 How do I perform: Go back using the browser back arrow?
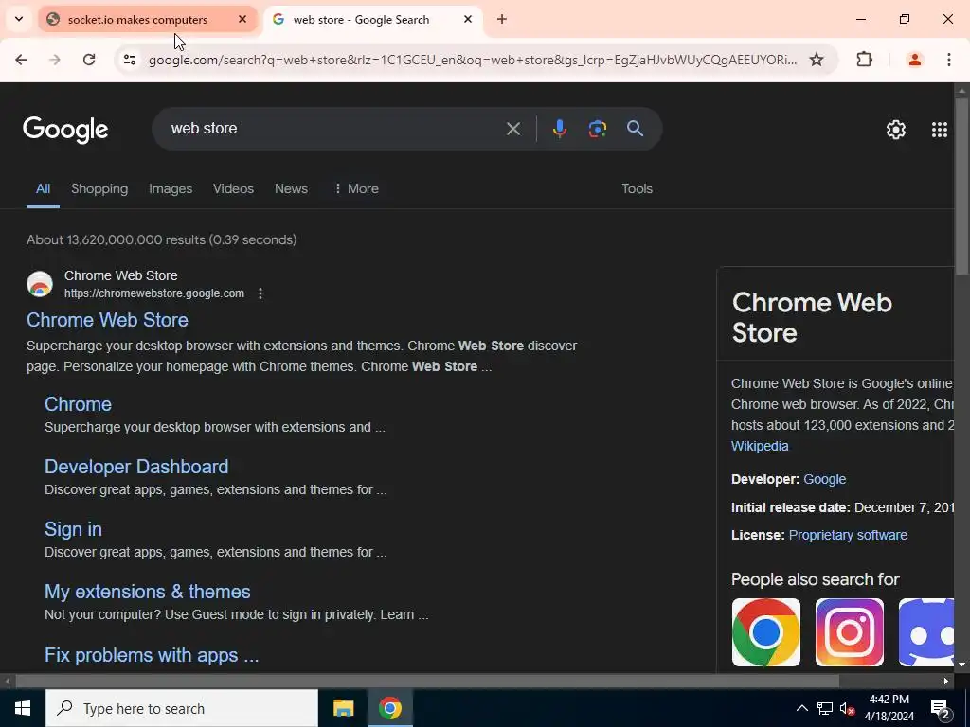21,60
